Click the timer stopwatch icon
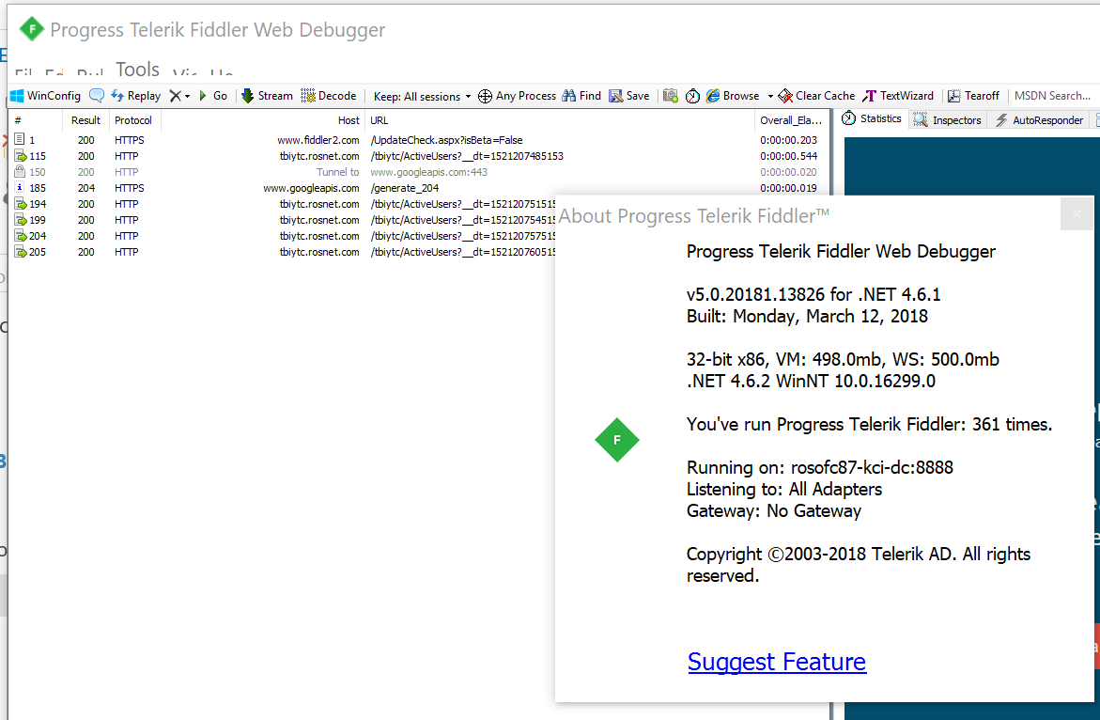This screenshot has height=720, width=1100. 692,96
